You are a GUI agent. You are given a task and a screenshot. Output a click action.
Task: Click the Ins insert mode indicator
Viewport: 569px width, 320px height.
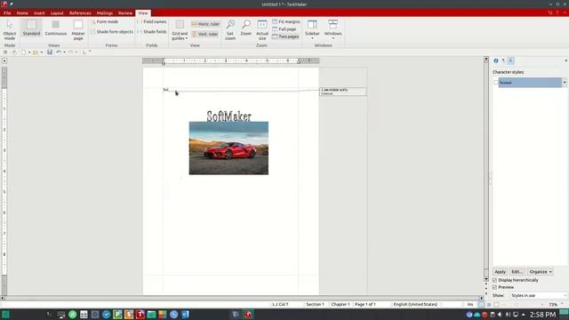470,304
